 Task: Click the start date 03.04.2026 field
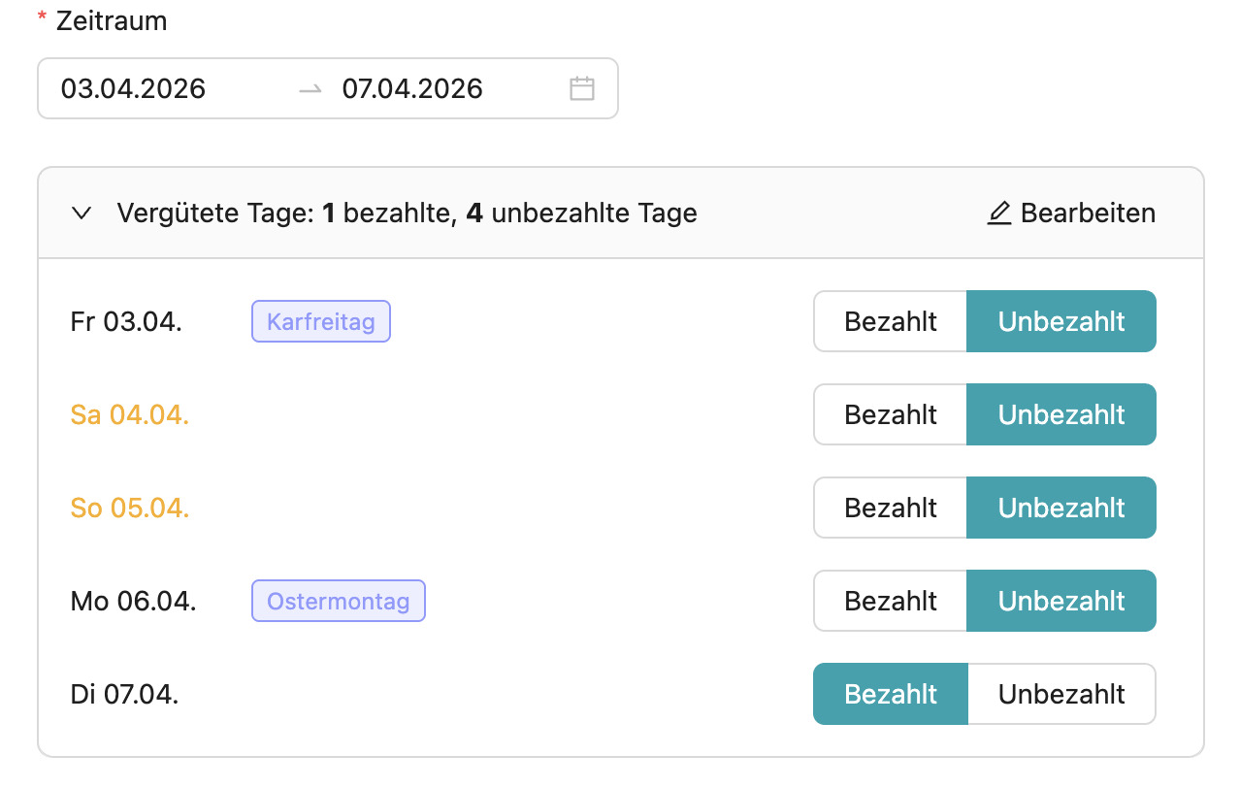pos(133,89)
